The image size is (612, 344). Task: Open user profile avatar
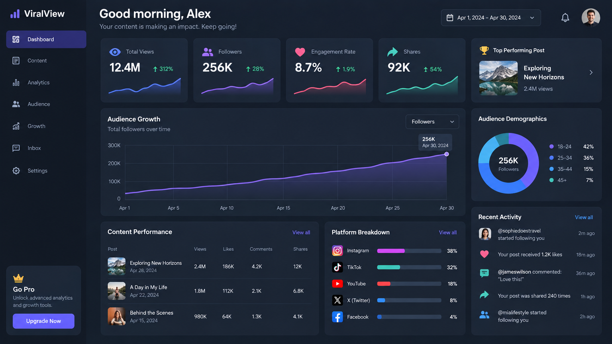pos(591,18)
